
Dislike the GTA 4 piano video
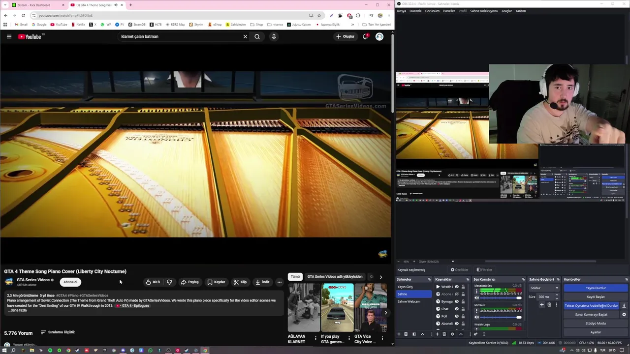point(169,282)
